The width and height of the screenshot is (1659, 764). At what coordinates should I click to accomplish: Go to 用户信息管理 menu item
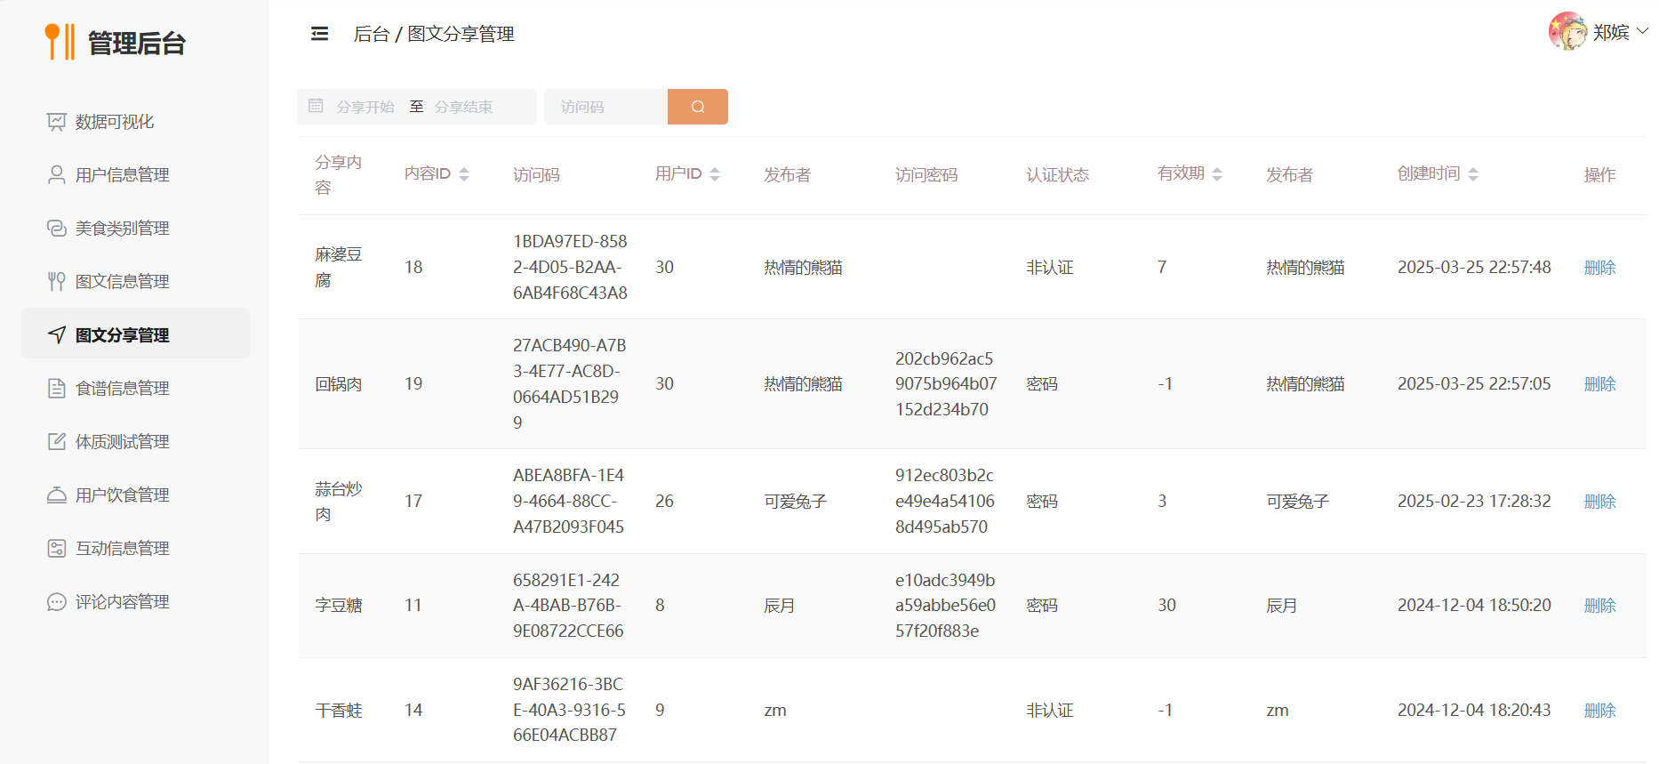pos(135,175)
